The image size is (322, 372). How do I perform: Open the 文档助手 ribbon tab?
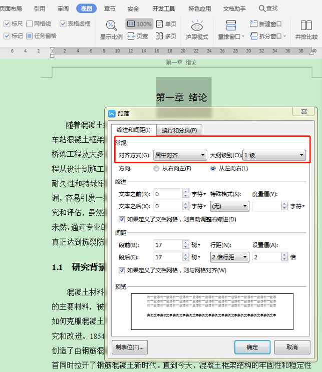point(234,9)
